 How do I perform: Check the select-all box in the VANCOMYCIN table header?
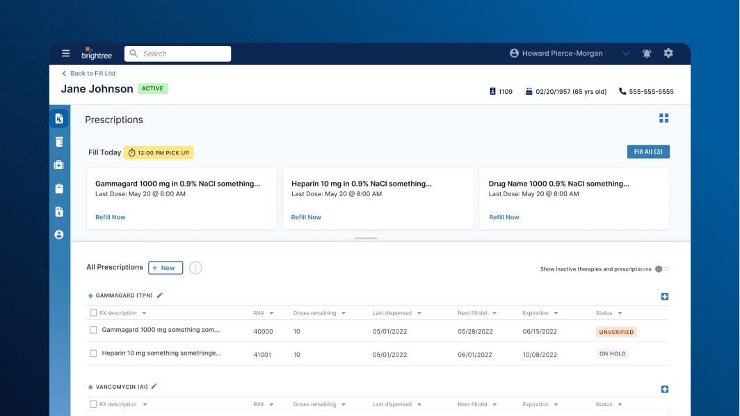point(93,404)
